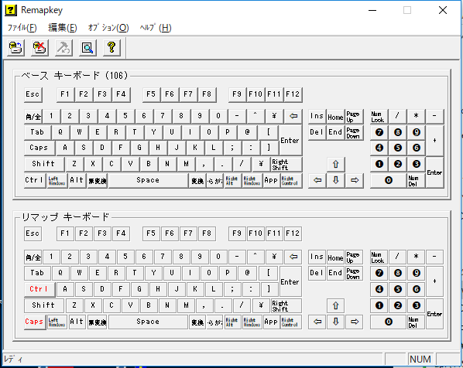Click F12 key in remap keyboard
This screenshot has height=368, width=463.
pyautogui.click(x=293, y=233)
